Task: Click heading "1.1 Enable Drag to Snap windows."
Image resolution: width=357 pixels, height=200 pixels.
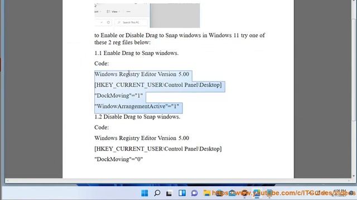Action: [x=136, y=53]
